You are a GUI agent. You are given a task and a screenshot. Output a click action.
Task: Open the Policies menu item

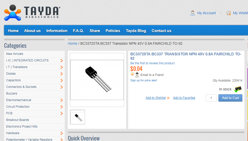coord(113,30)
